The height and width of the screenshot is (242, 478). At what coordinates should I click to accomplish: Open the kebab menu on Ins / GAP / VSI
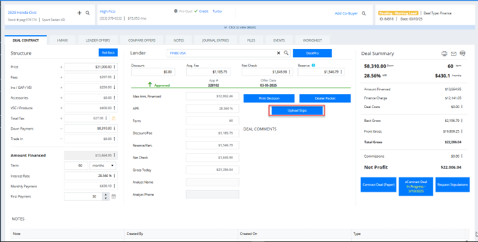[x=115, y=88]
